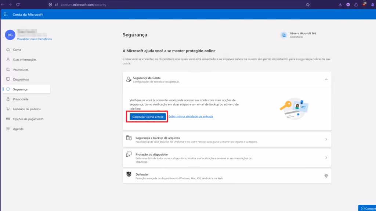The width and height of the screenshot is (376, 211).
Task: Click the Gerenciar como entrar button
Action: pos(148,117)
